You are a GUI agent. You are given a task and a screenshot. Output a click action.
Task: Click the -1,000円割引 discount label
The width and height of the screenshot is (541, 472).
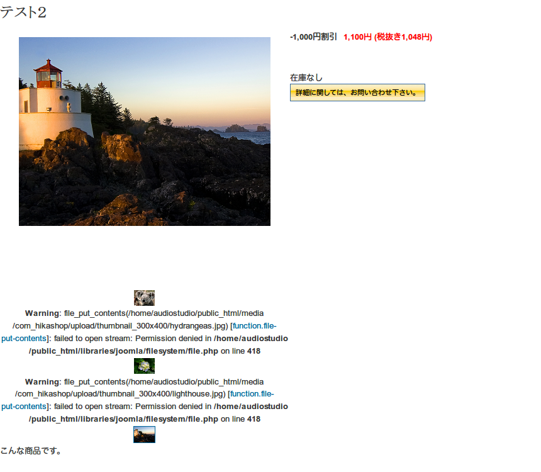click(x=313, y=37)
